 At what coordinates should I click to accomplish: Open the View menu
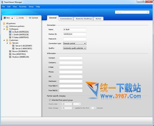click(x=15, y=7)
